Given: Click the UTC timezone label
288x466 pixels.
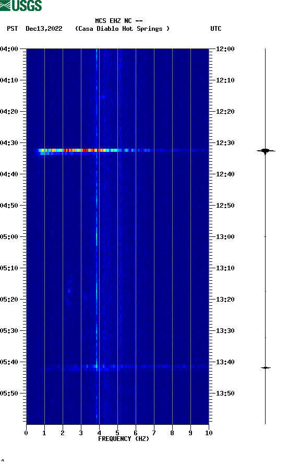Looking at the screenshot, I should (x=216, y=29).
